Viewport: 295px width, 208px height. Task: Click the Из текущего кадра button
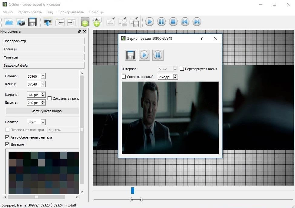(x=42, y=111)
